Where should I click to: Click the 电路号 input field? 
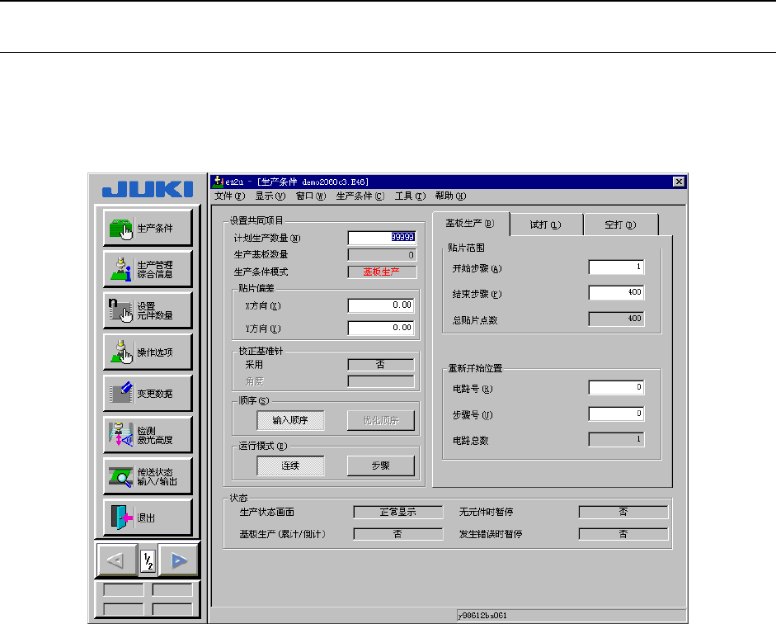[616, 388]
